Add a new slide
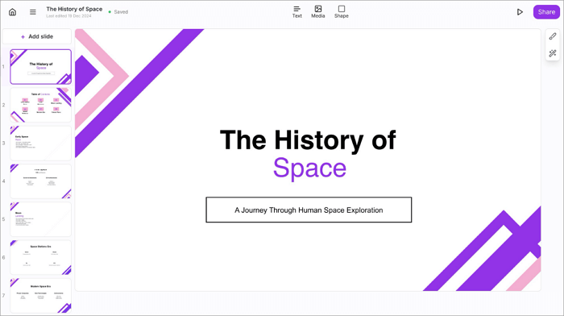 click(37, 36)
